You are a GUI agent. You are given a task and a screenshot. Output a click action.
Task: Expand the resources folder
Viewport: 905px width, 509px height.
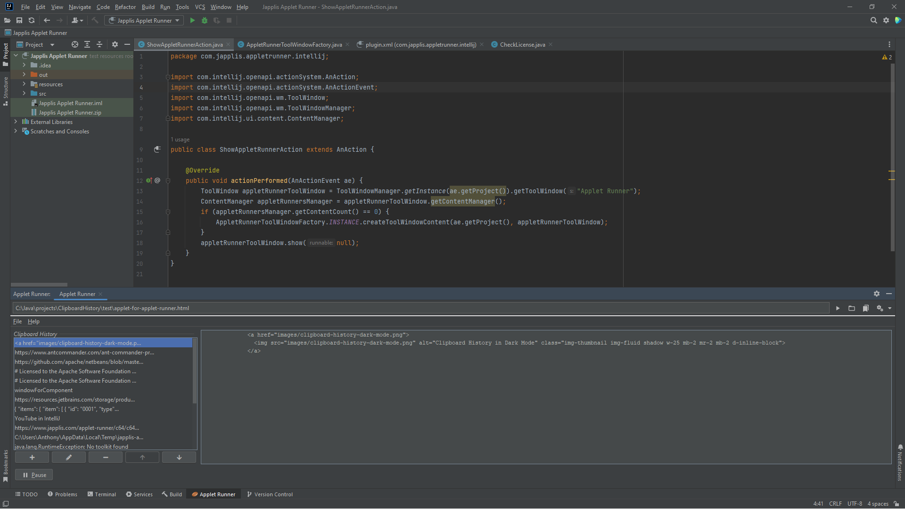24,84
